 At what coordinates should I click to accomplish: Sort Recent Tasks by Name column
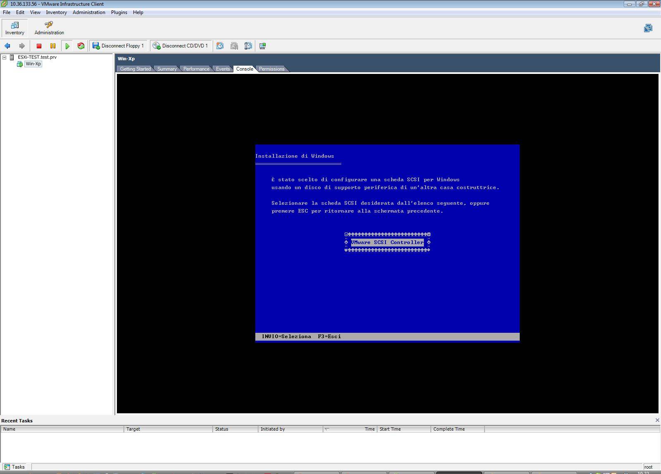click(x=62, y=429)
